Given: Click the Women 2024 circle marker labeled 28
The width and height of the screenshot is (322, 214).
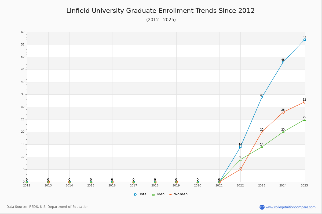Looking at the screenshot, I should 283,112.
